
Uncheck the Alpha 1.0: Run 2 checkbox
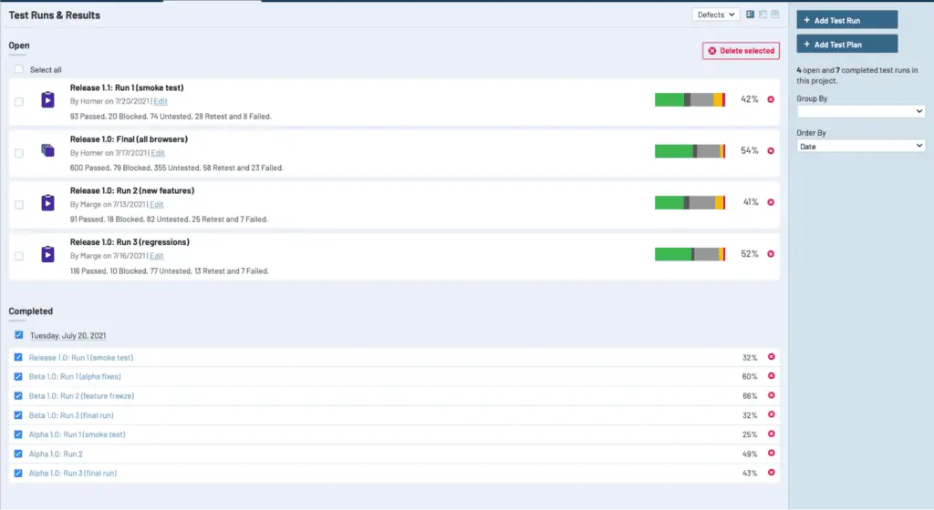[x=18, y=454]
